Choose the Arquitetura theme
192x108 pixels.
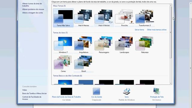click(x=84, y=45)
